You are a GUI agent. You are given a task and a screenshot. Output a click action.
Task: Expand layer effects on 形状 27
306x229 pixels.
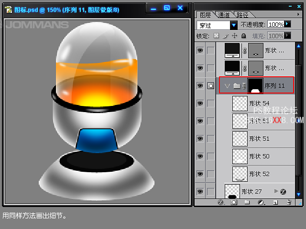point(276,191)
